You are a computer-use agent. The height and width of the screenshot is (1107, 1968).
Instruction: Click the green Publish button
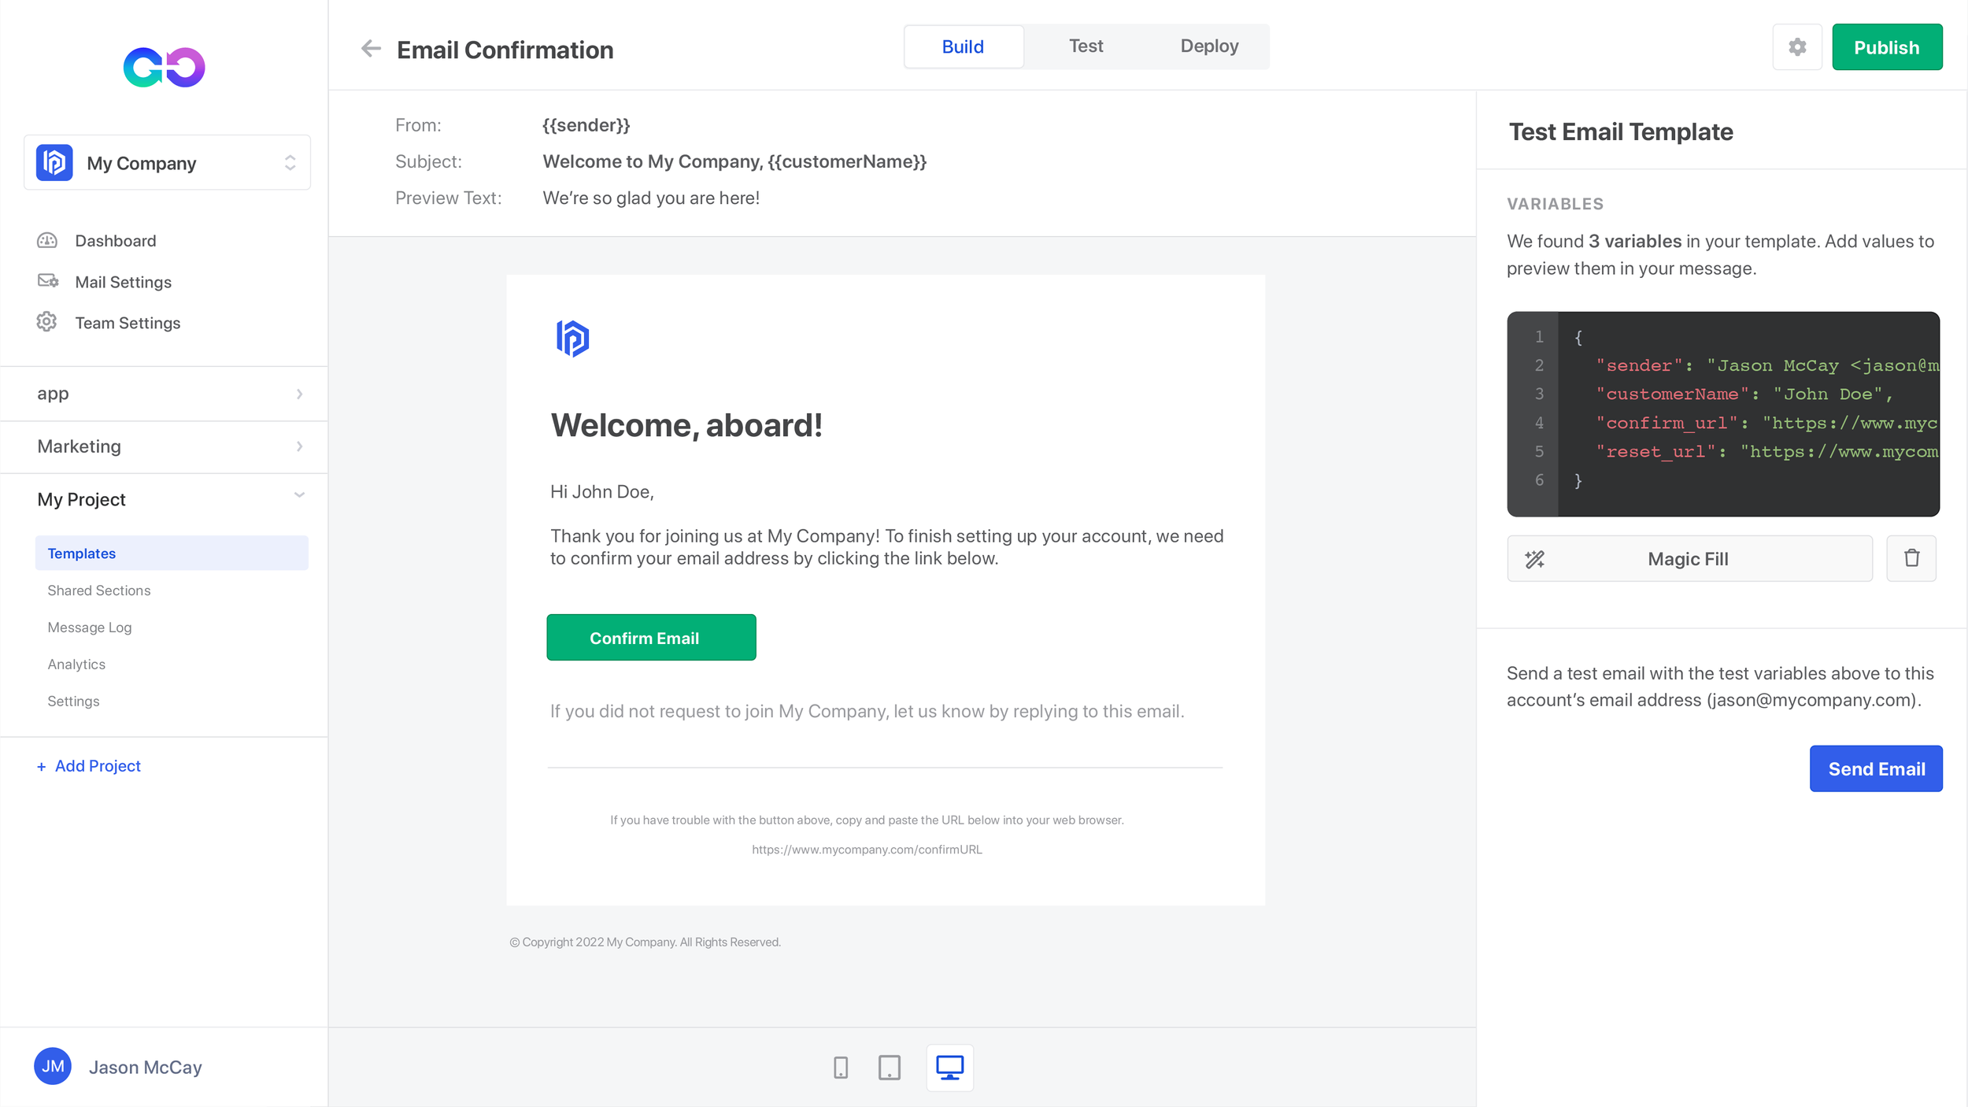coord(1886,47)
